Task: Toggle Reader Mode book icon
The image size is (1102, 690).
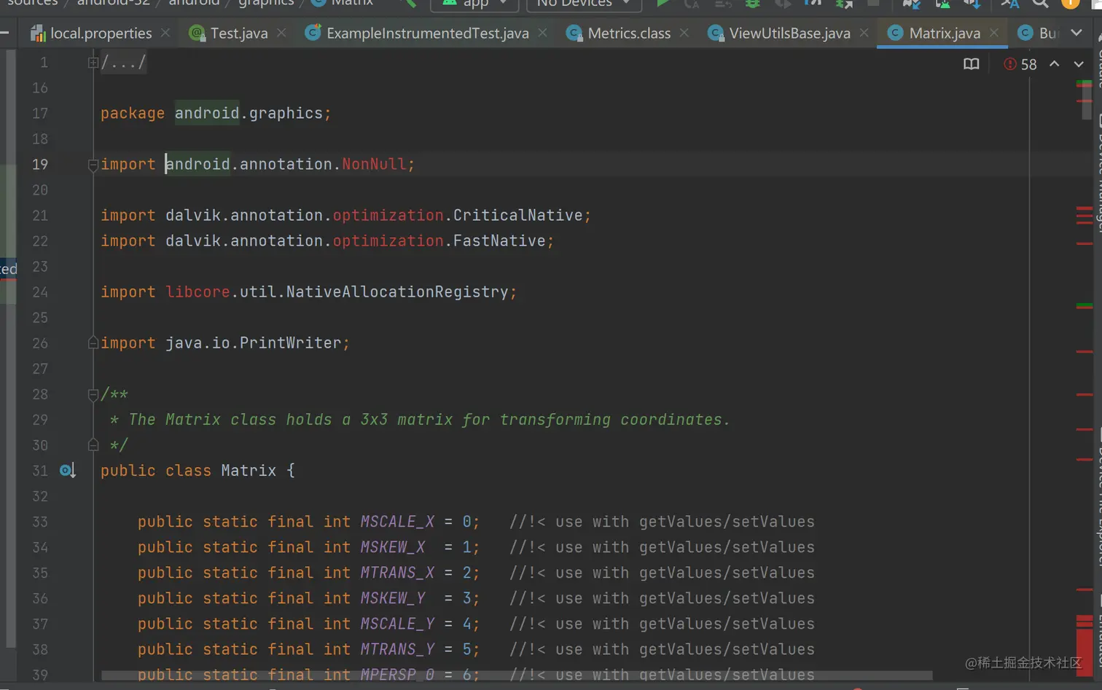Action: coord(971,64)
